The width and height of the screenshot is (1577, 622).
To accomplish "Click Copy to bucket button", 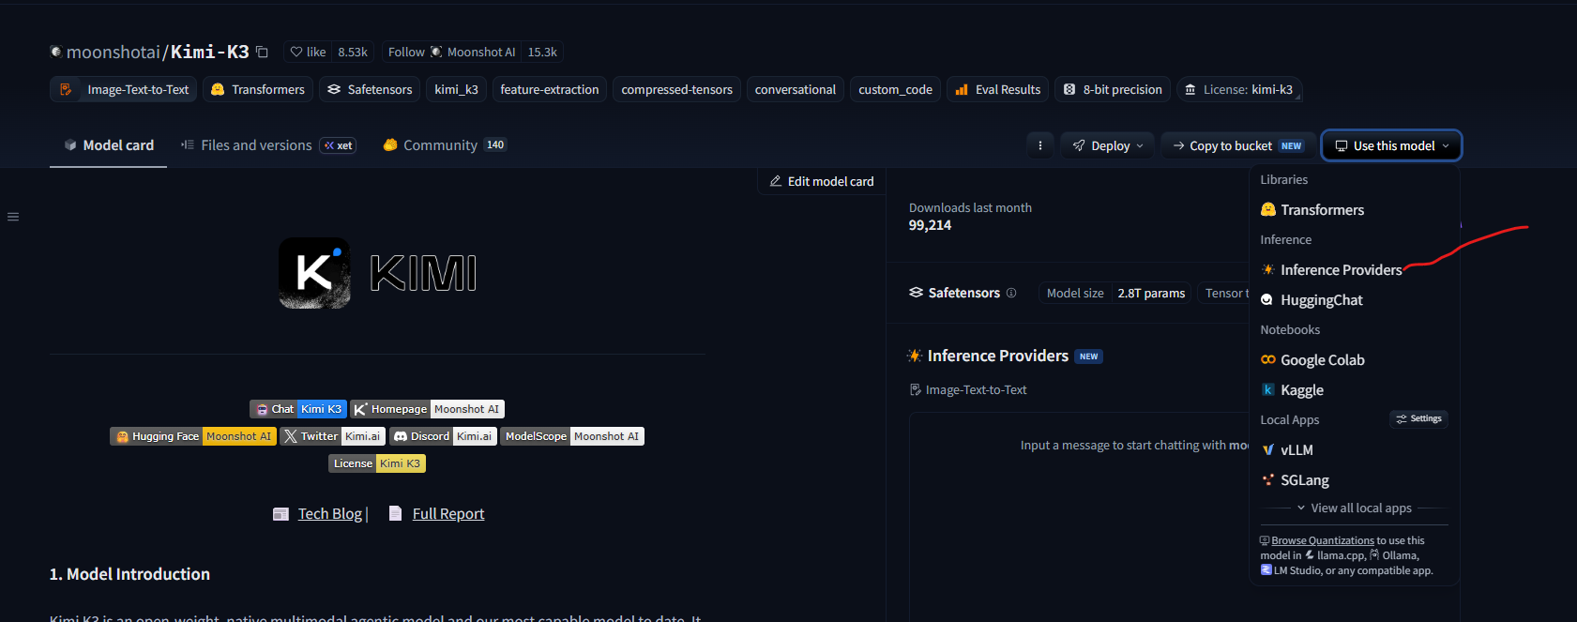I will click(1237, 145).
